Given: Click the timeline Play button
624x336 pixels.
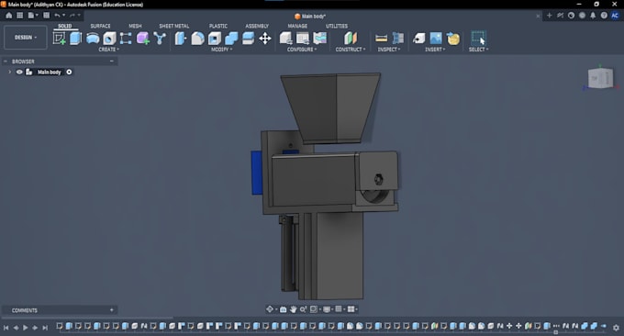Looking at the screenshot, I should point(26,328).
